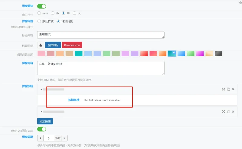Pick the light pink theme swatch

pos(41,54)
